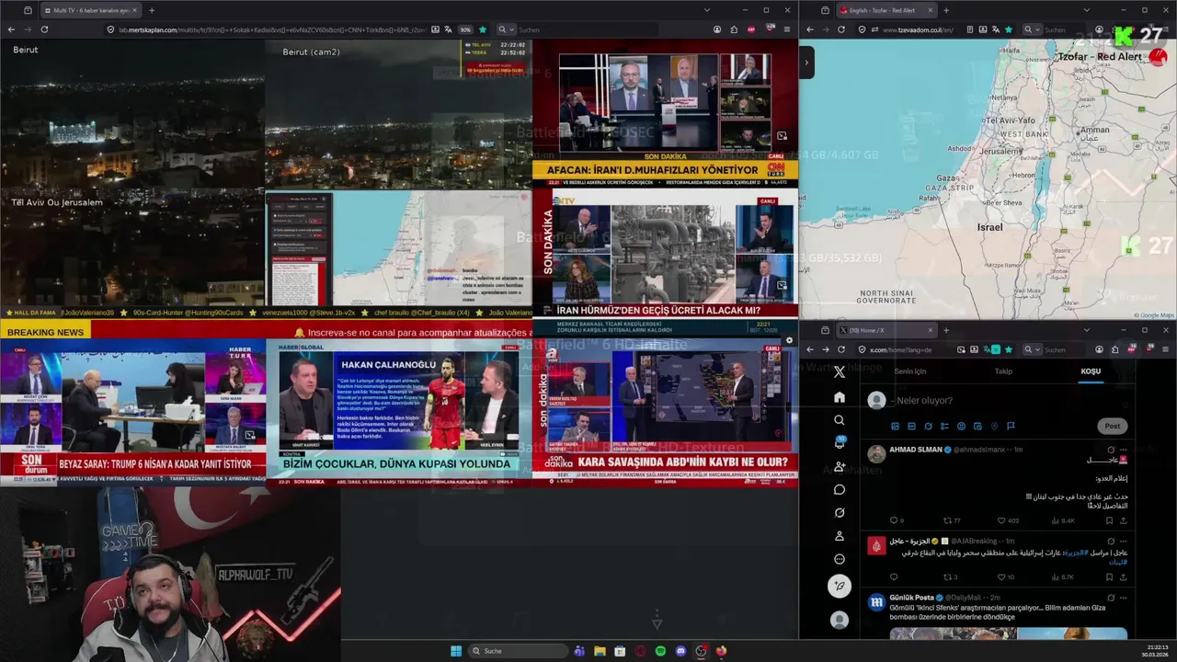
Task: Open more options on AHMAD SLMAN post
Action: pos(1125,450)
